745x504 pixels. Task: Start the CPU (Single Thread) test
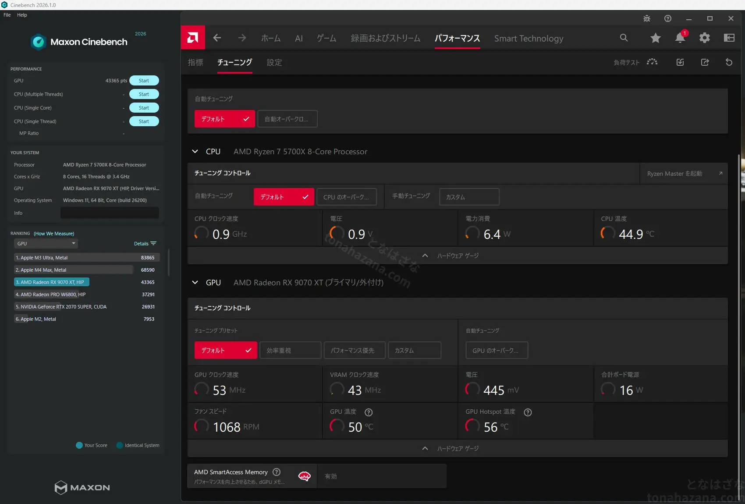pyautogui.click(x=144, y=121)
